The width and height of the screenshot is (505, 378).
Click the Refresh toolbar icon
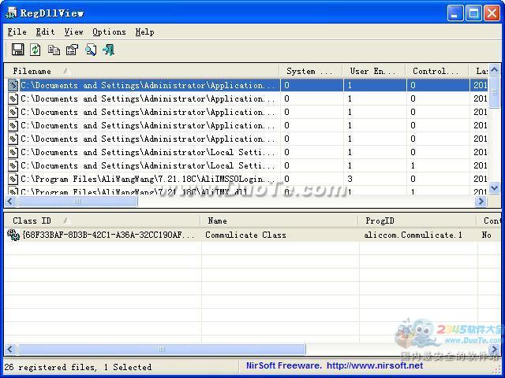click(x=35, y=50)
